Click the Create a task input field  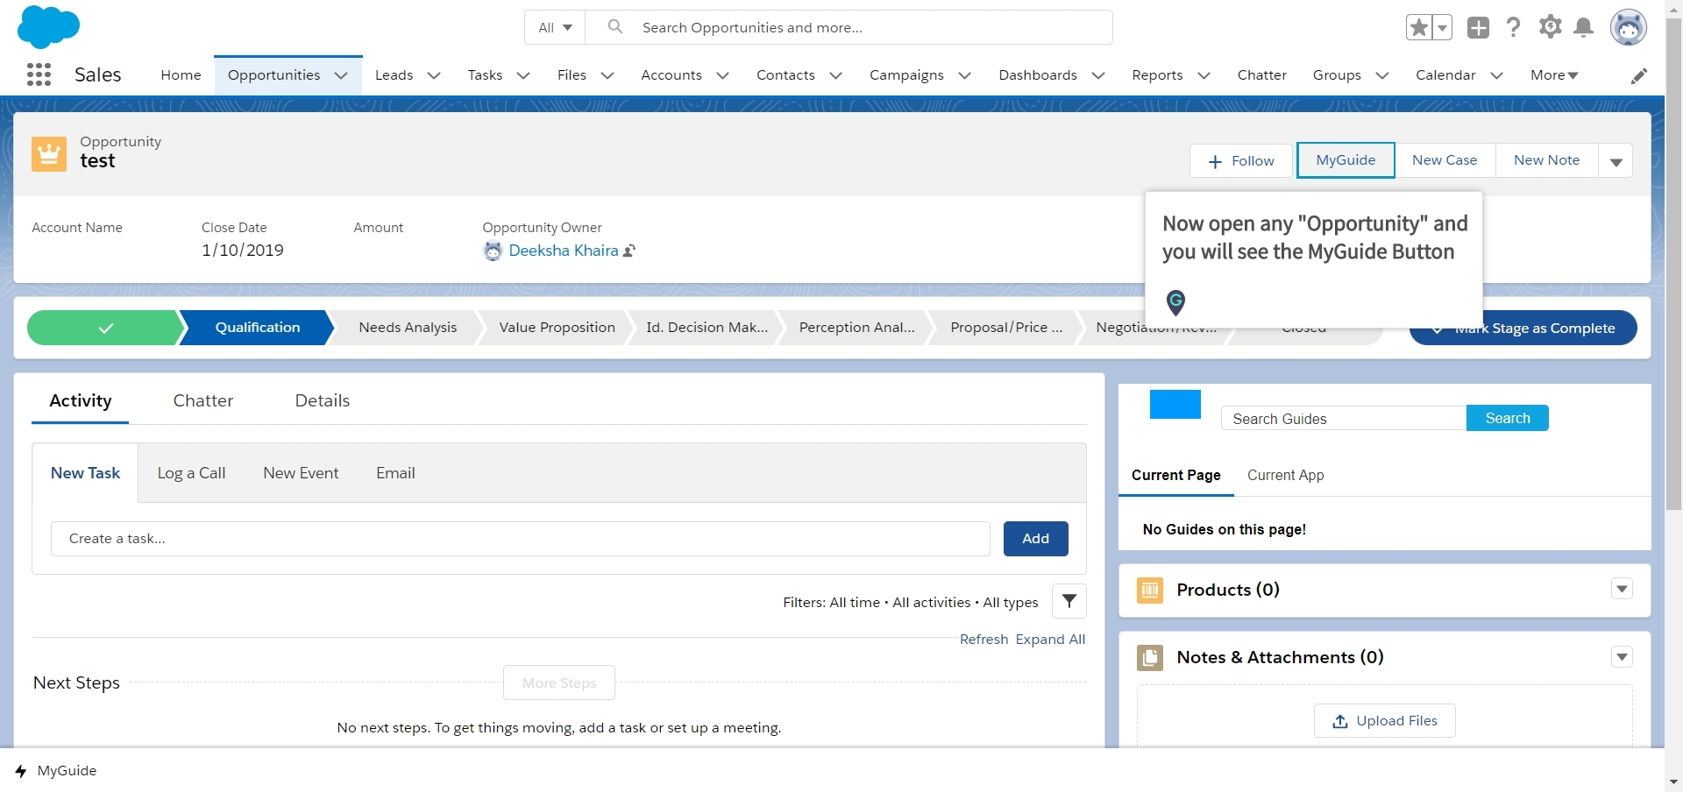[521, 539]
